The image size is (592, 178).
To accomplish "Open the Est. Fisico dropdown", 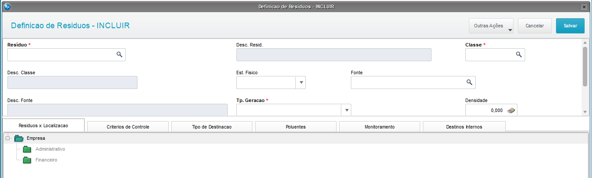I will pos(301,82).
